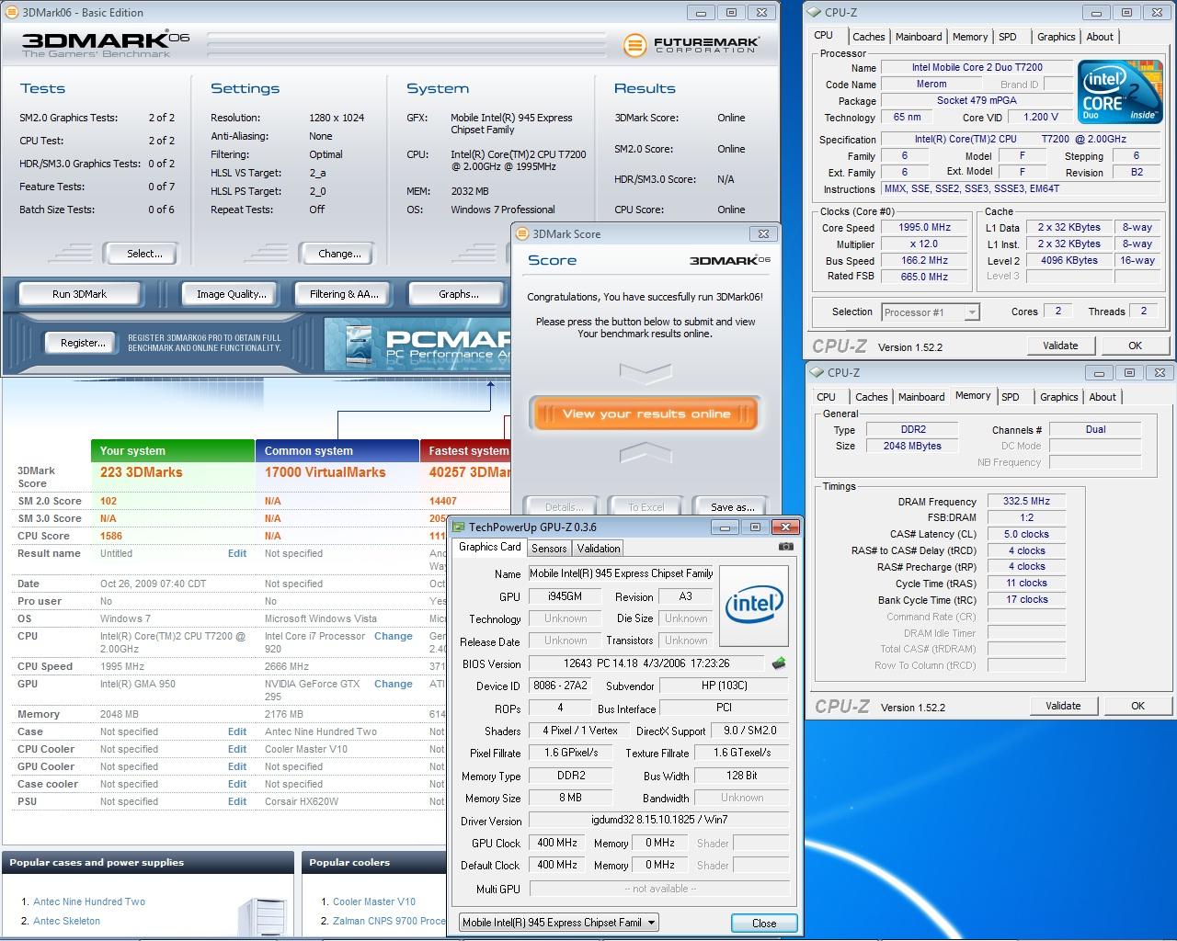Click Edit link in the Case row
The image size is (1177, 941).
coord(237,731)
